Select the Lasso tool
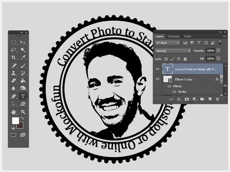 coord(13,50)
